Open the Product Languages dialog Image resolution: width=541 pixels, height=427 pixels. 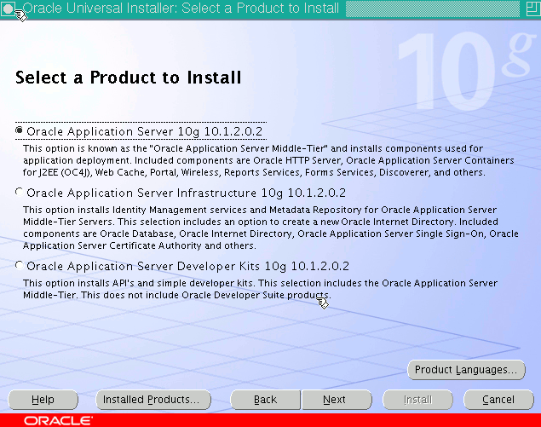point(466,370)
